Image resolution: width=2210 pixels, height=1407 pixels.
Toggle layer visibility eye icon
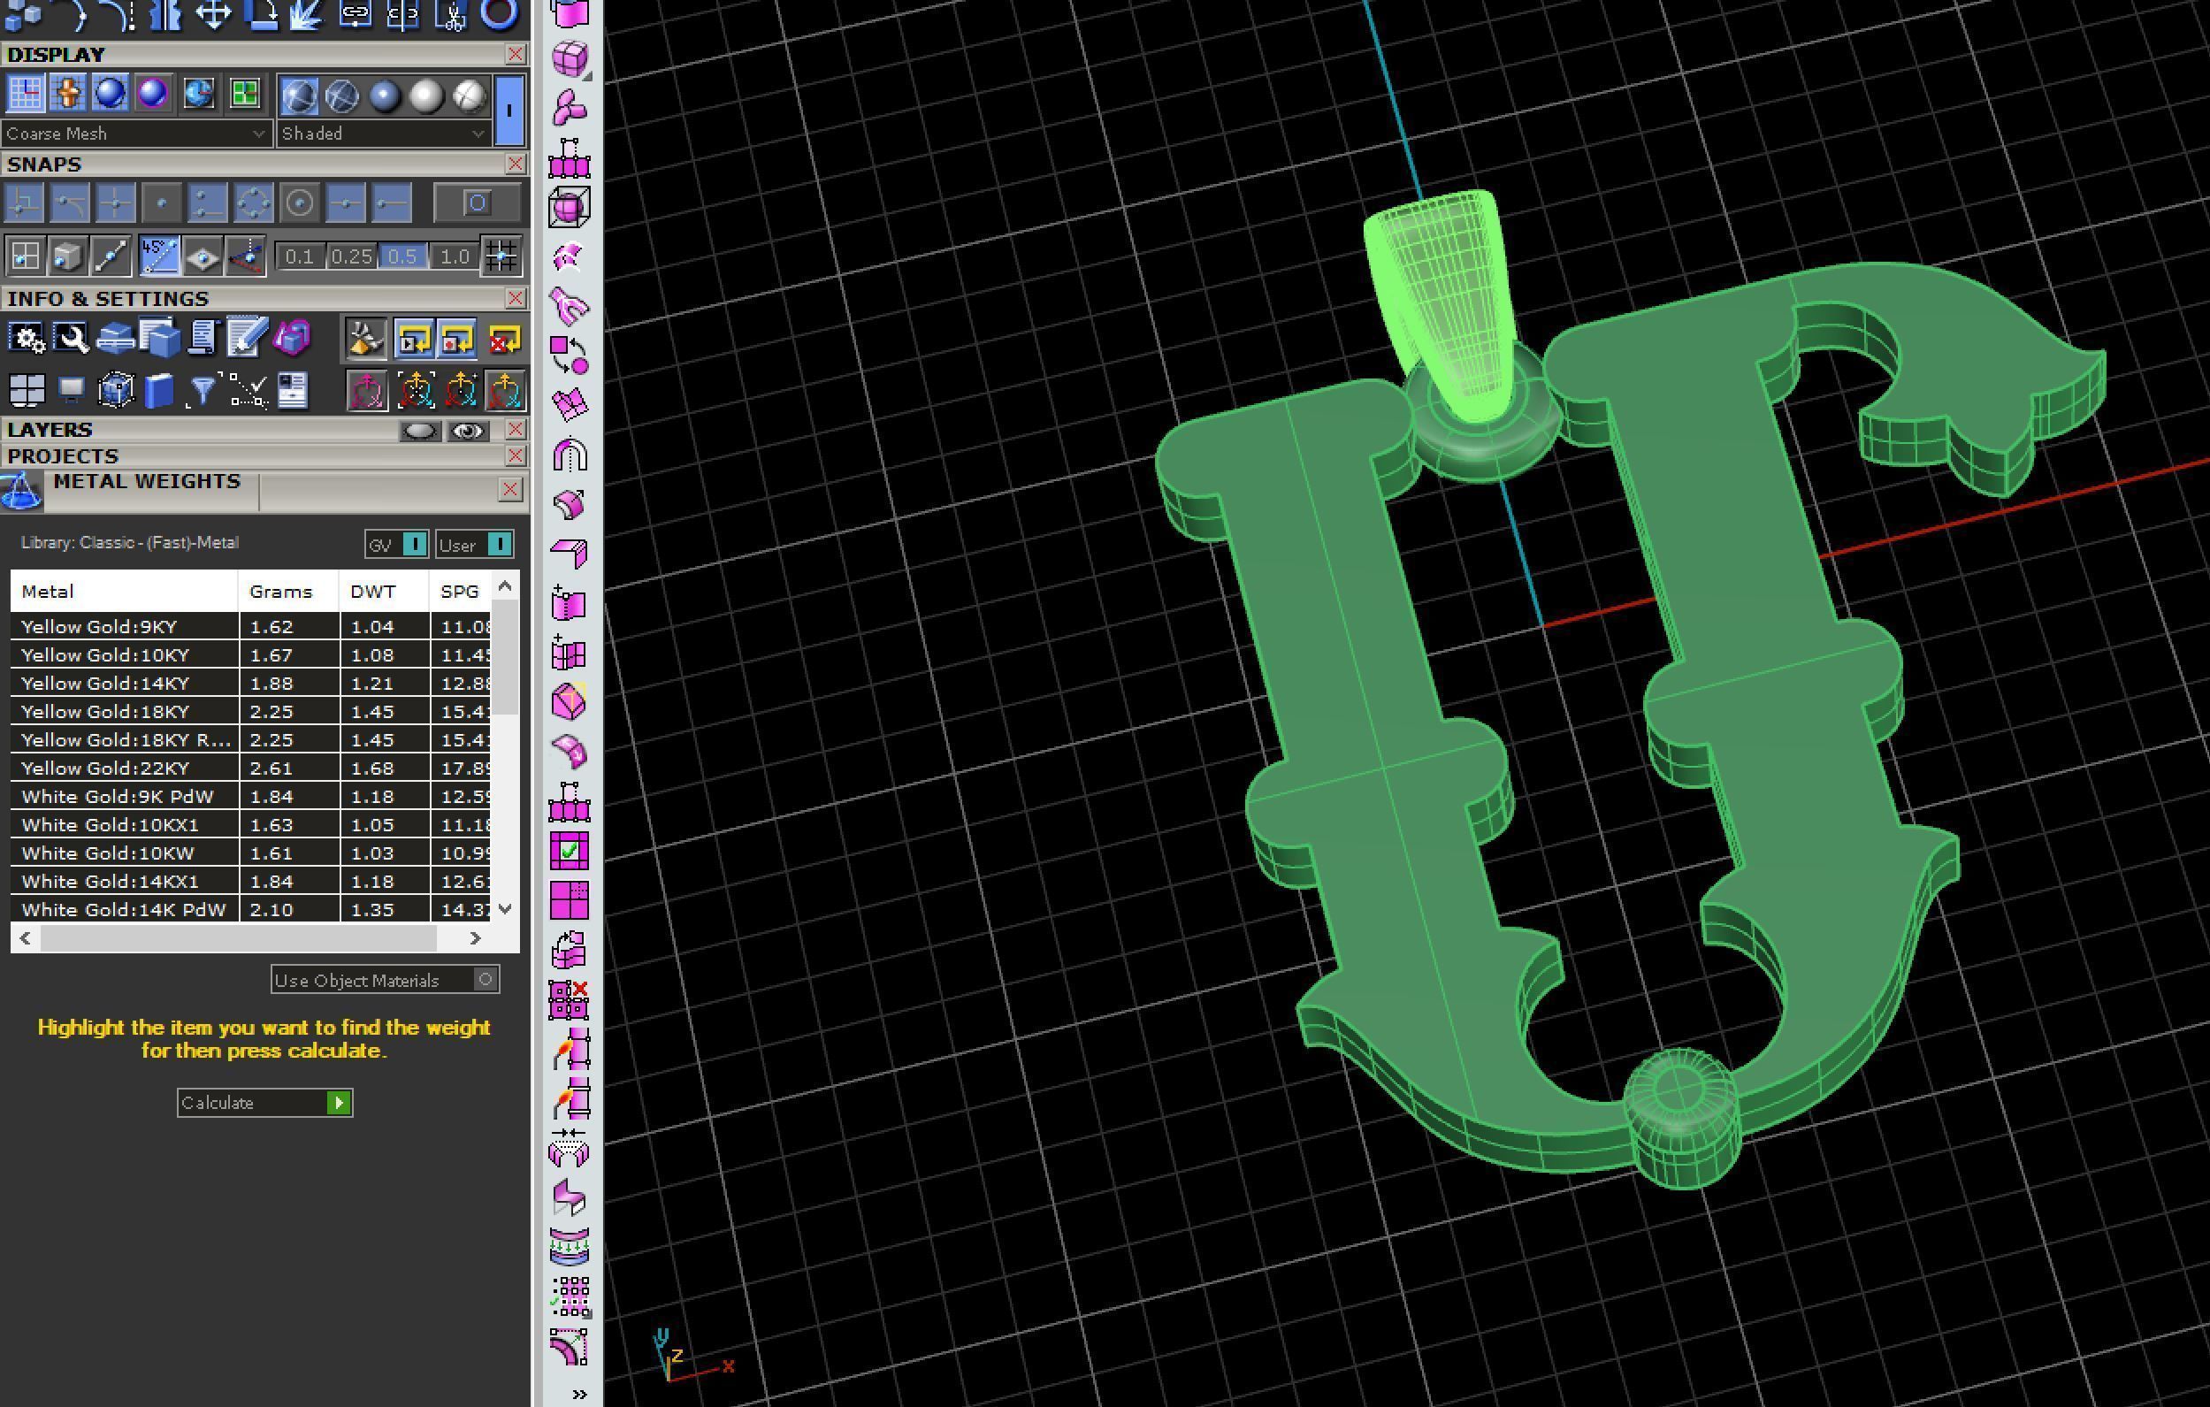pyautogui.click(x=468, y=431)
